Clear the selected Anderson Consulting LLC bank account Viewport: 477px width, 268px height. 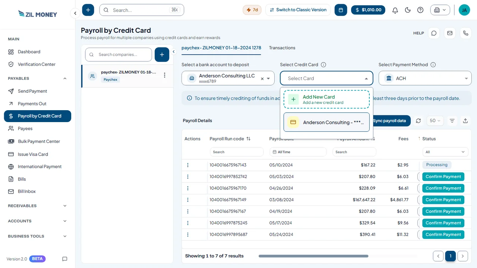(262, 79)
